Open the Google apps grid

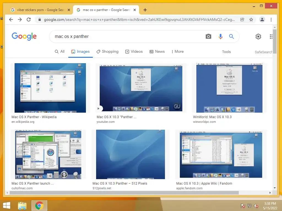coord(271,37)
